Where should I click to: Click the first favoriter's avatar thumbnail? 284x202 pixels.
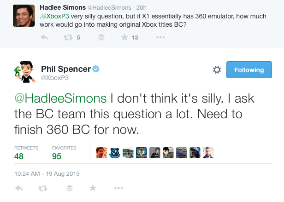click(x=101, y=153)
